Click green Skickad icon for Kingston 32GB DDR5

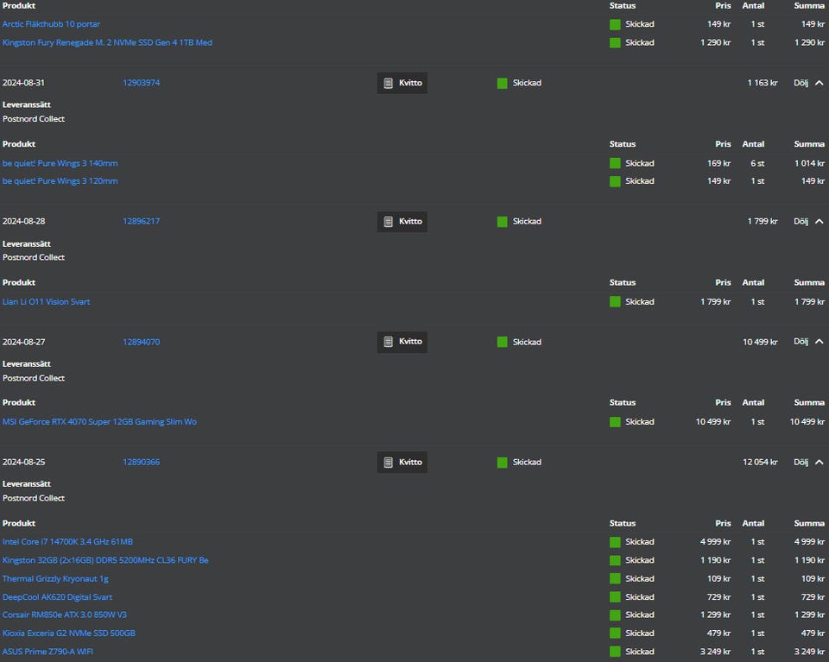pos(615,560)
